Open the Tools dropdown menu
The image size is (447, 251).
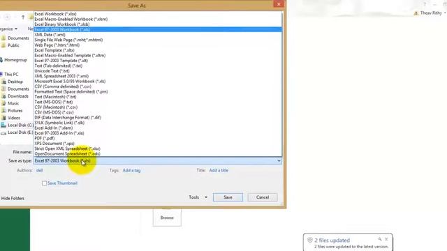198,197
